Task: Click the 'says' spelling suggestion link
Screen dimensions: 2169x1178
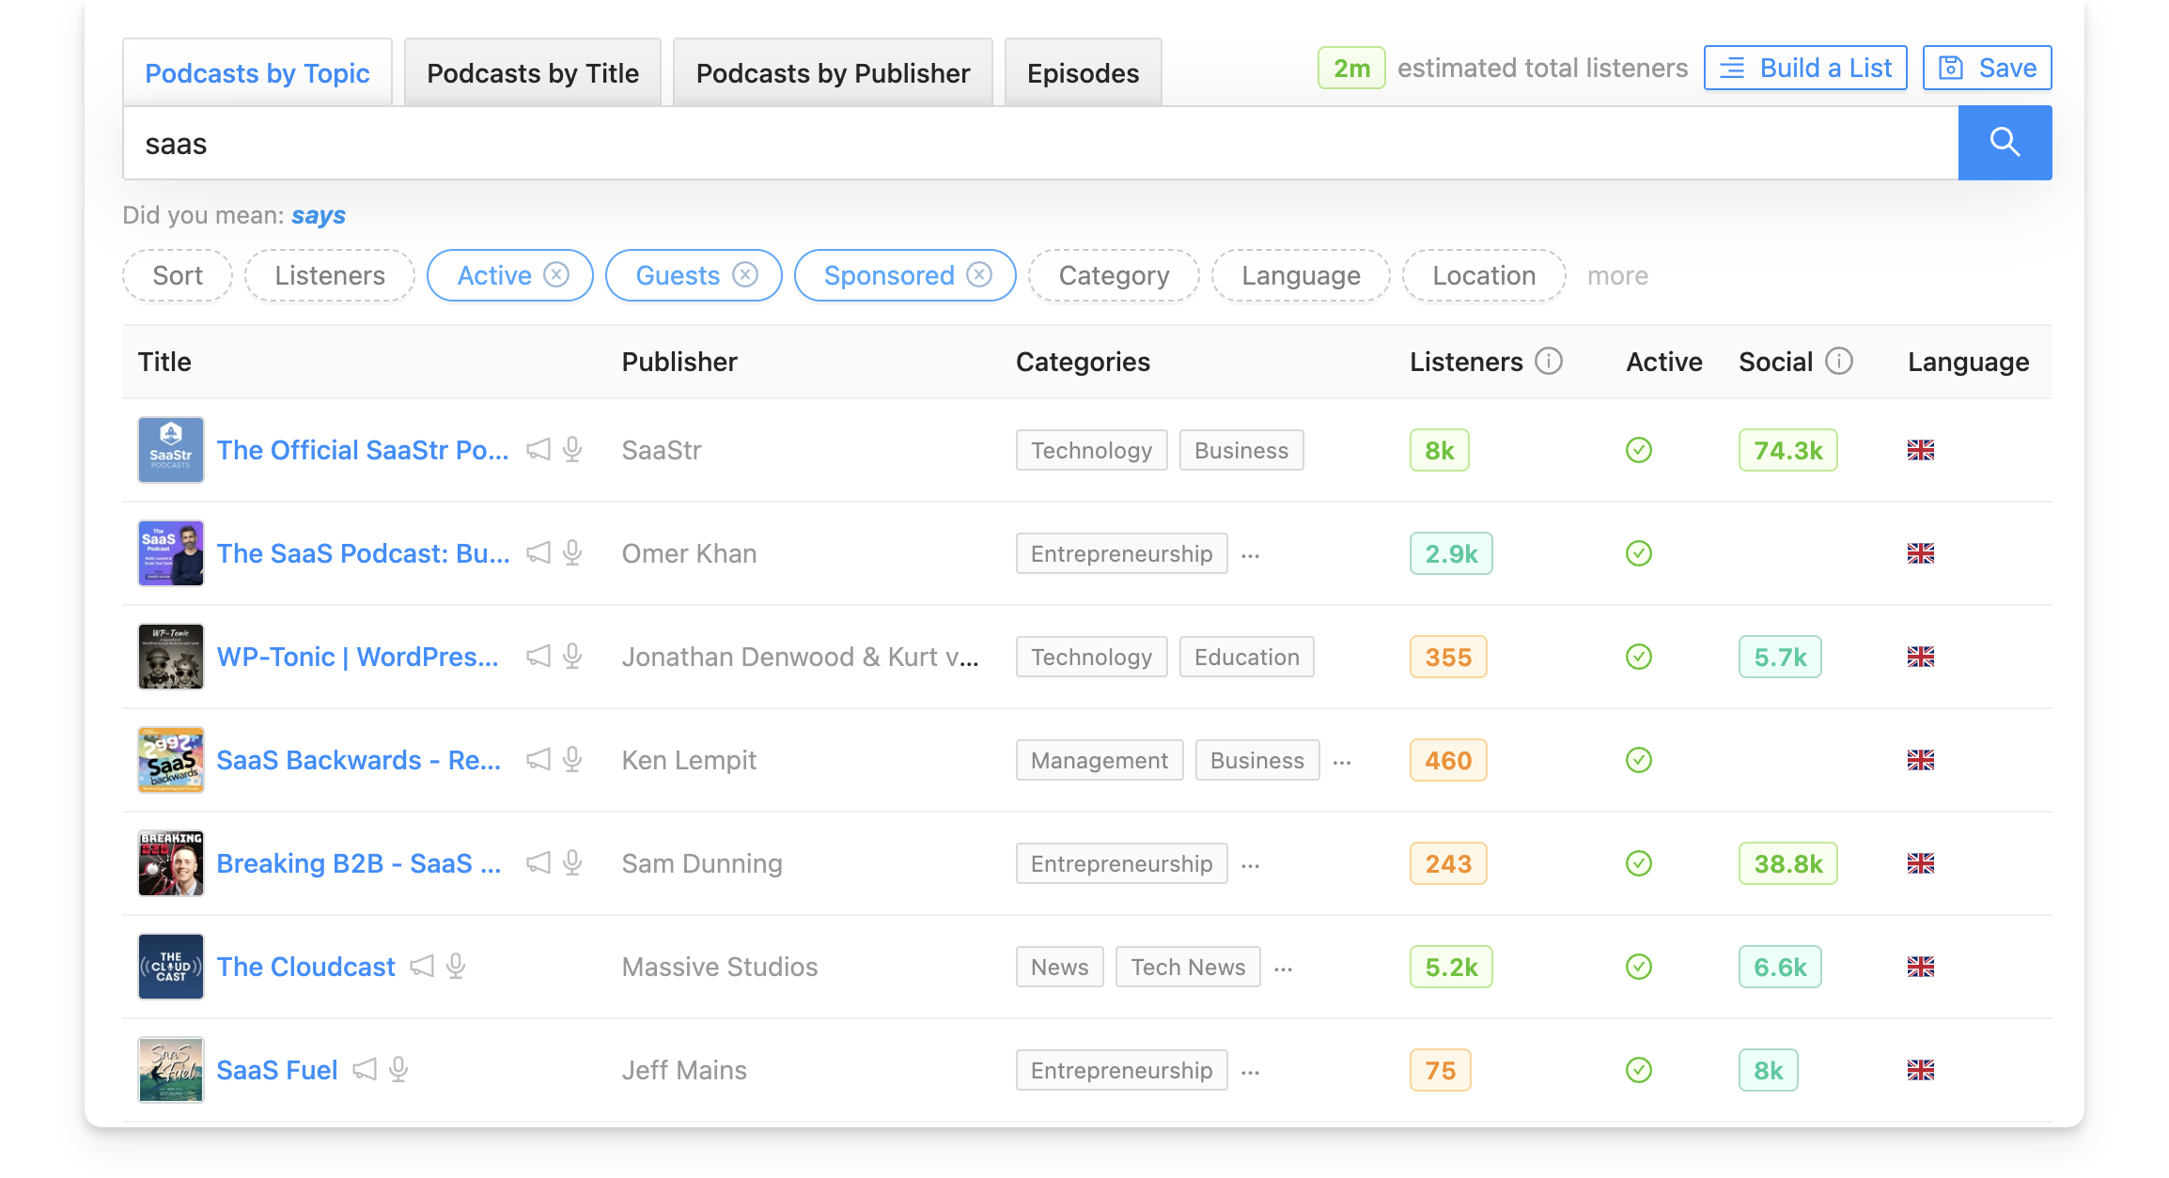Action: [x=318, y=215]
